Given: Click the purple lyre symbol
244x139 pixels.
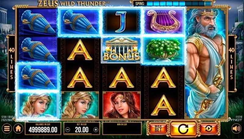Looking at the screenshot, I should [x=163, y=21].
